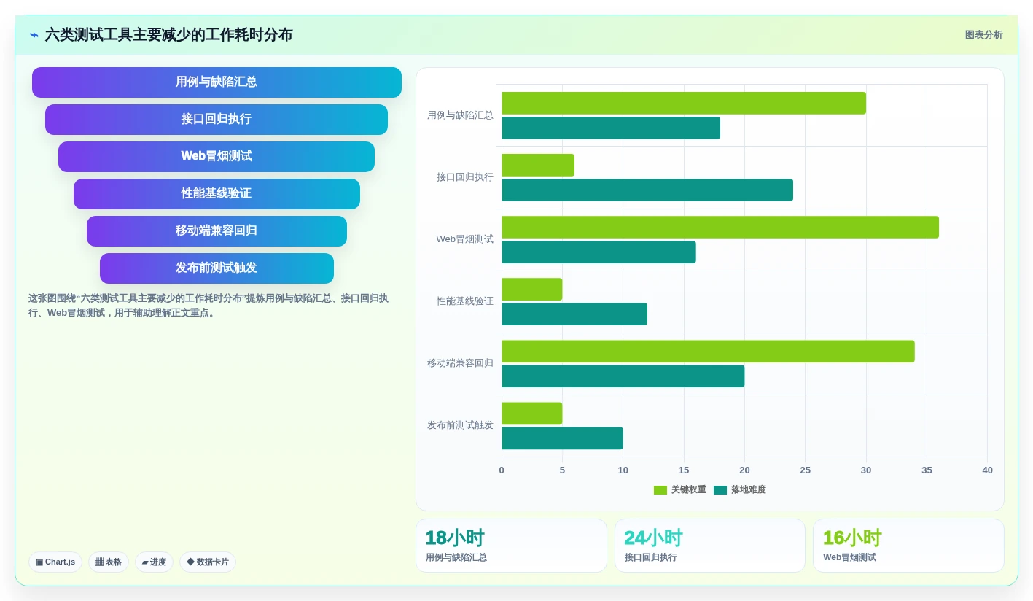
Task: Open the 24小时 data card
Action: tap(710, 546)
